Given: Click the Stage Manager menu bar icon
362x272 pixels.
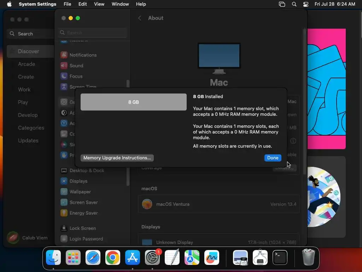Looking at the screenshot, I should tap(282, 4).
